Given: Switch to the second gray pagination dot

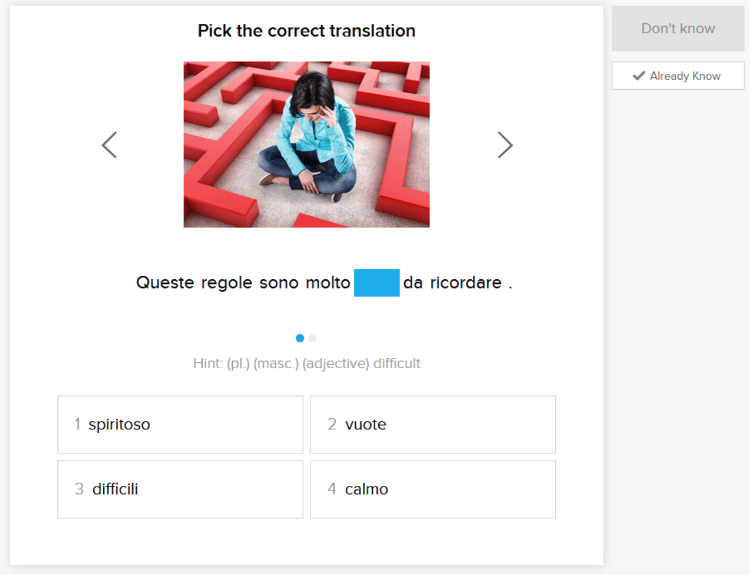Looking at the screenshot, I should (x=312, y=338).
